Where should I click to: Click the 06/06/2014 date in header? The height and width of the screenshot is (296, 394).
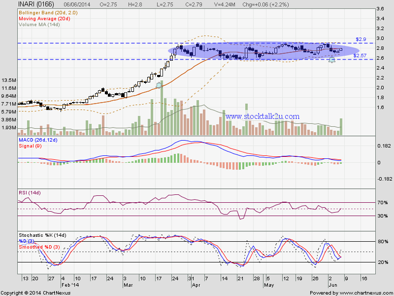tap(77, 4)
